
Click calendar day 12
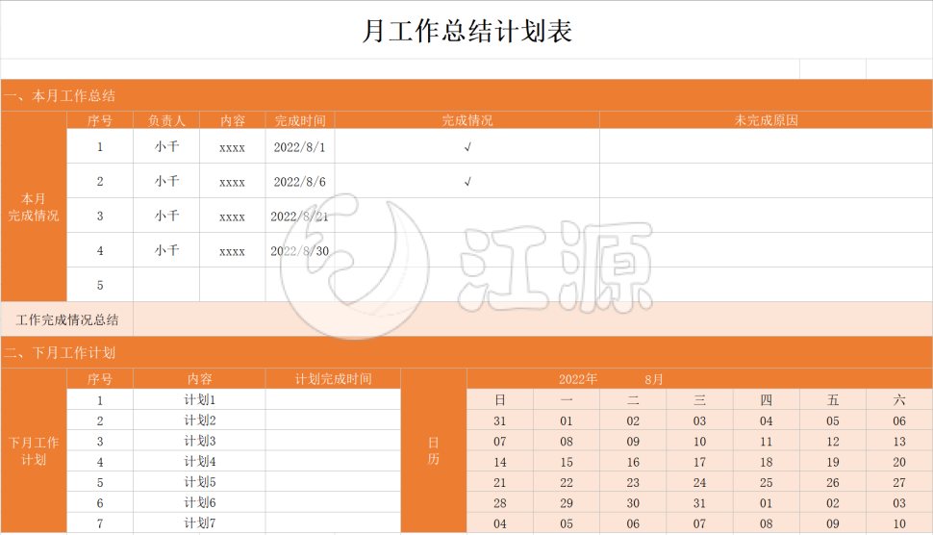click(833, 442)
